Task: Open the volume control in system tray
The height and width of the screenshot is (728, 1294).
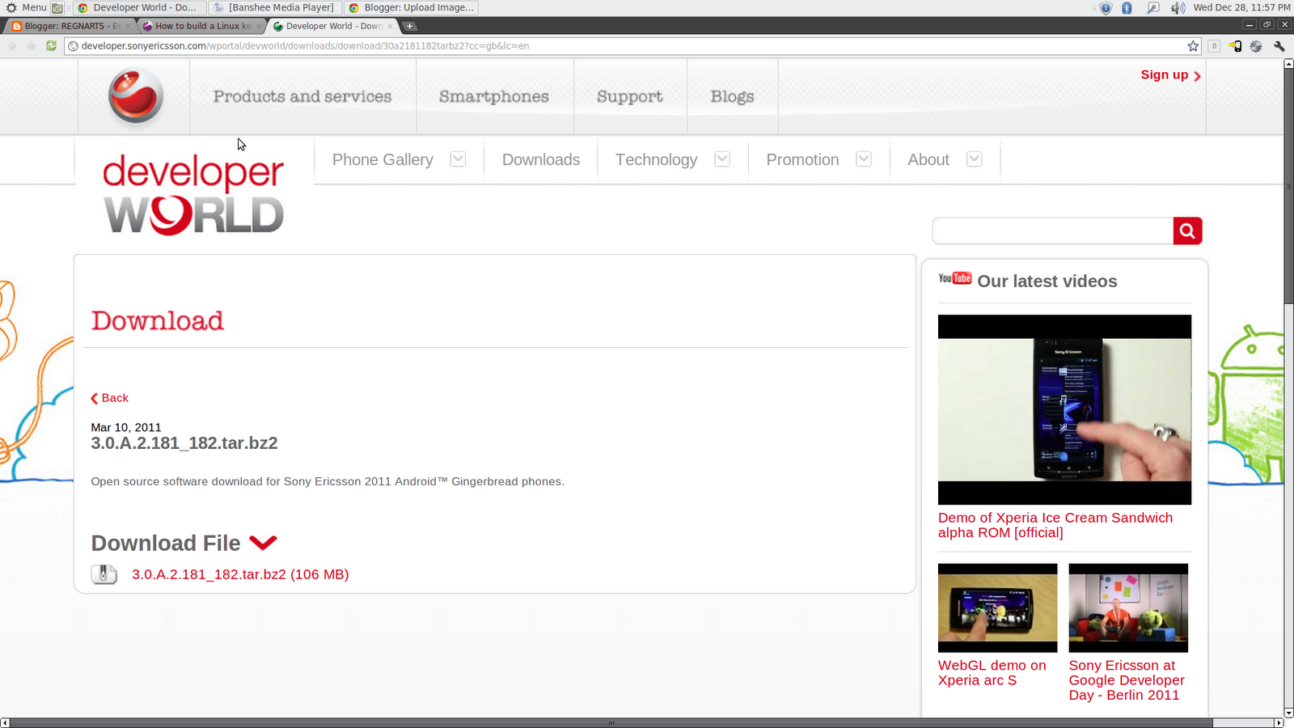Action: point(1178,8)
